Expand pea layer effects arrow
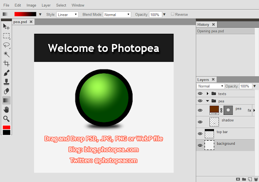 [254, 110]
